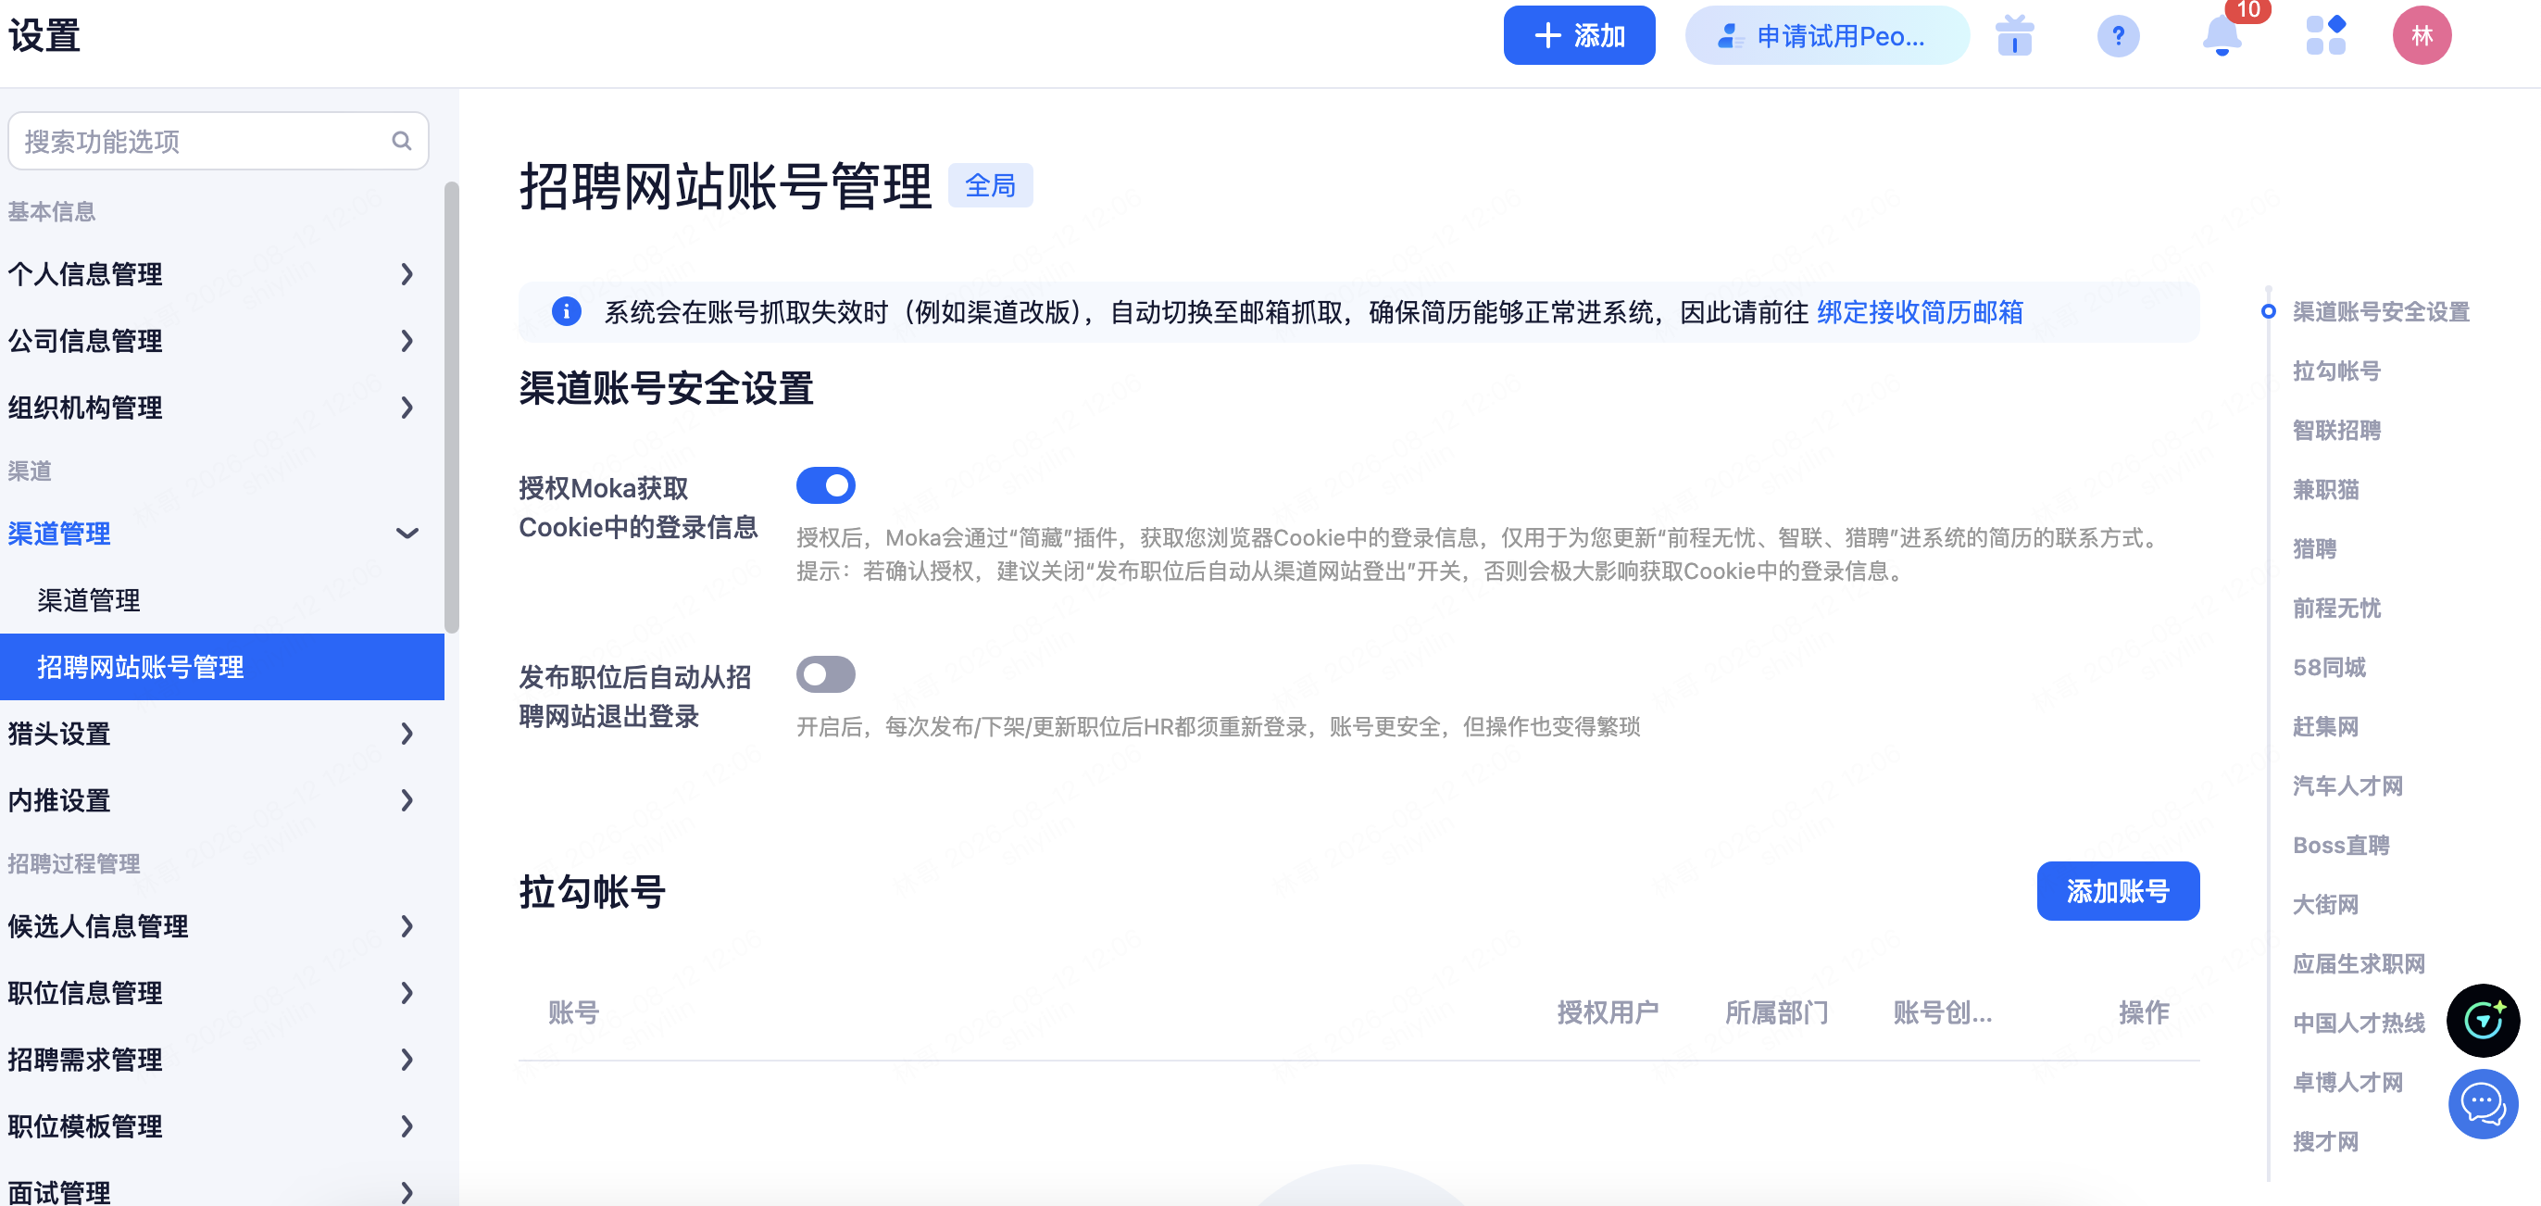Click 添加账号 for 拉勾帐号

[2117, 891]
